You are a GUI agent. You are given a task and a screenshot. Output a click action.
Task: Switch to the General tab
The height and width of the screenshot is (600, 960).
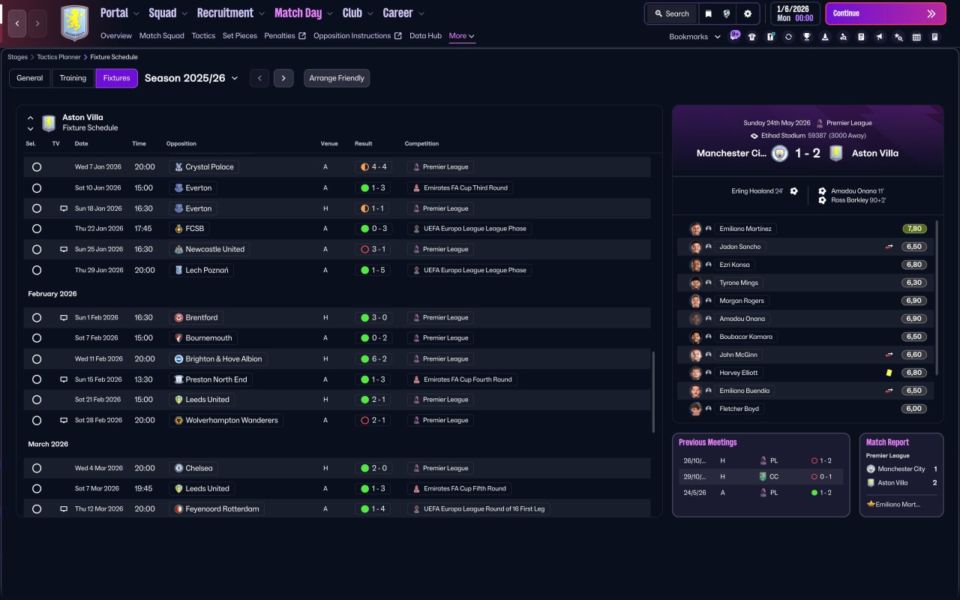[x=30, y=78]
